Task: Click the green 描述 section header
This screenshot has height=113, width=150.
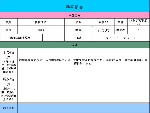Action: 75,45
